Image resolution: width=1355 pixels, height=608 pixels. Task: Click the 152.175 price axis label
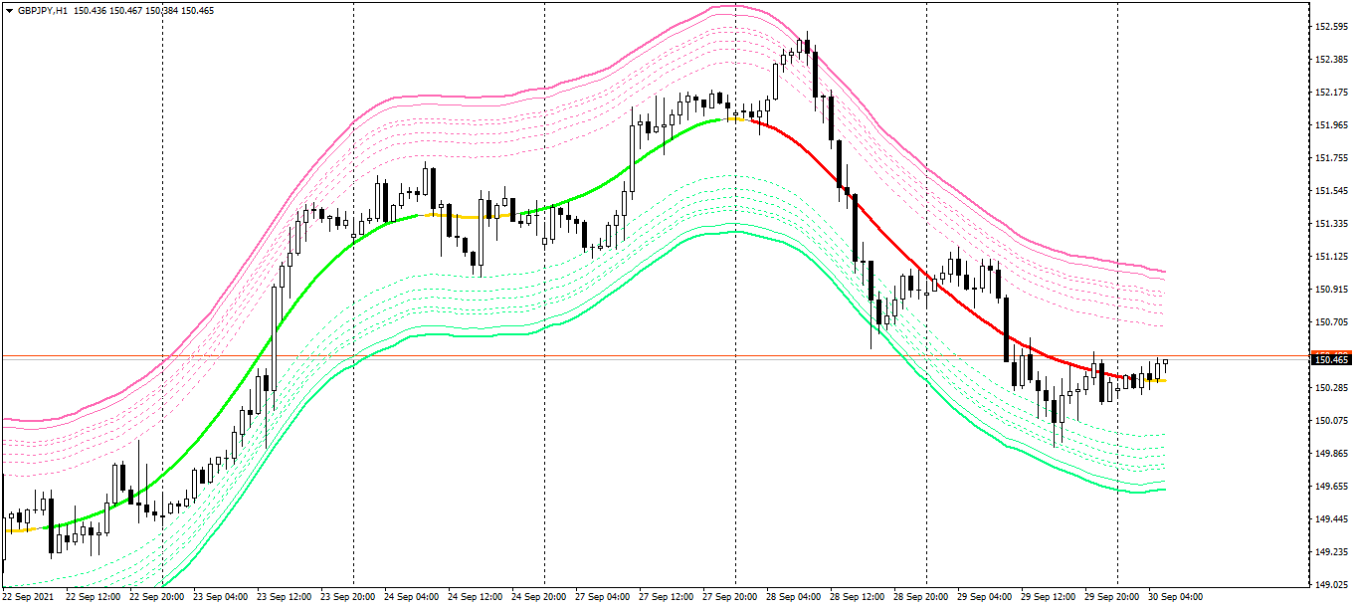[1331, 93]
